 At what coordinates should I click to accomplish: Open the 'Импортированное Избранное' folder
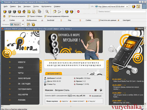click(57, 16)
